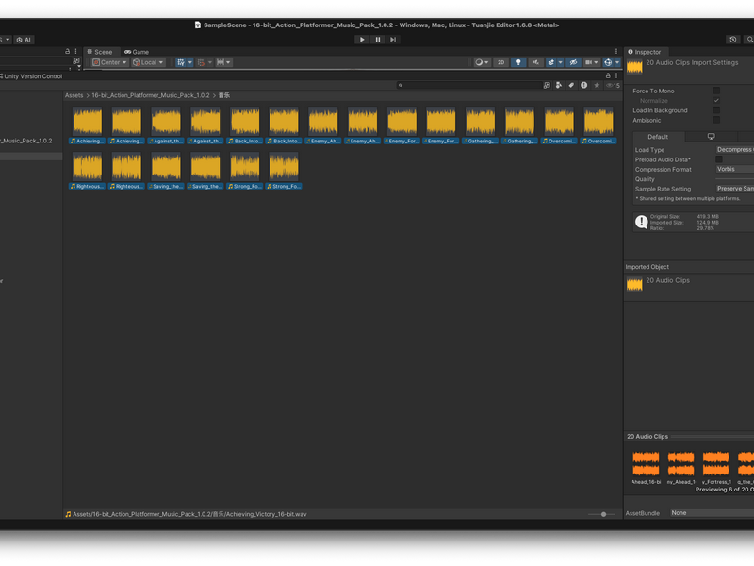
Task: Click the Project panel search field
Action: pyautogui.click(x=469, y=85)
